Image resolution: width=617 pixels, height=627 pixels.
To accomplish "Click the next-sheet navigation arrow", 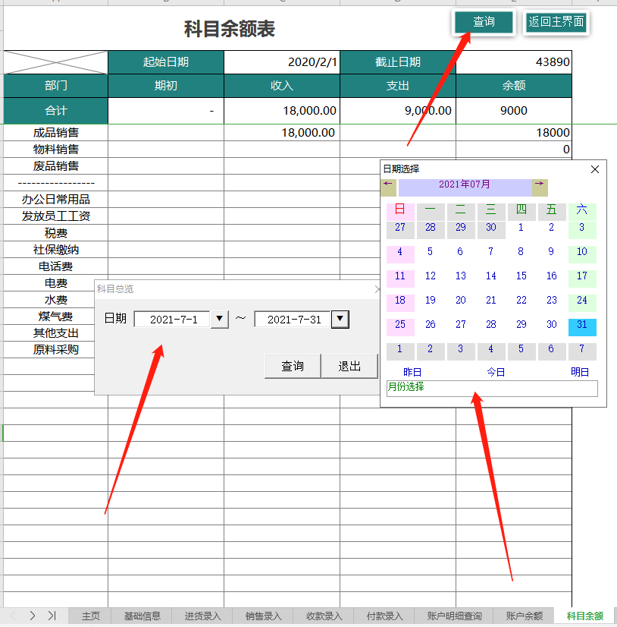I will 33,616.
